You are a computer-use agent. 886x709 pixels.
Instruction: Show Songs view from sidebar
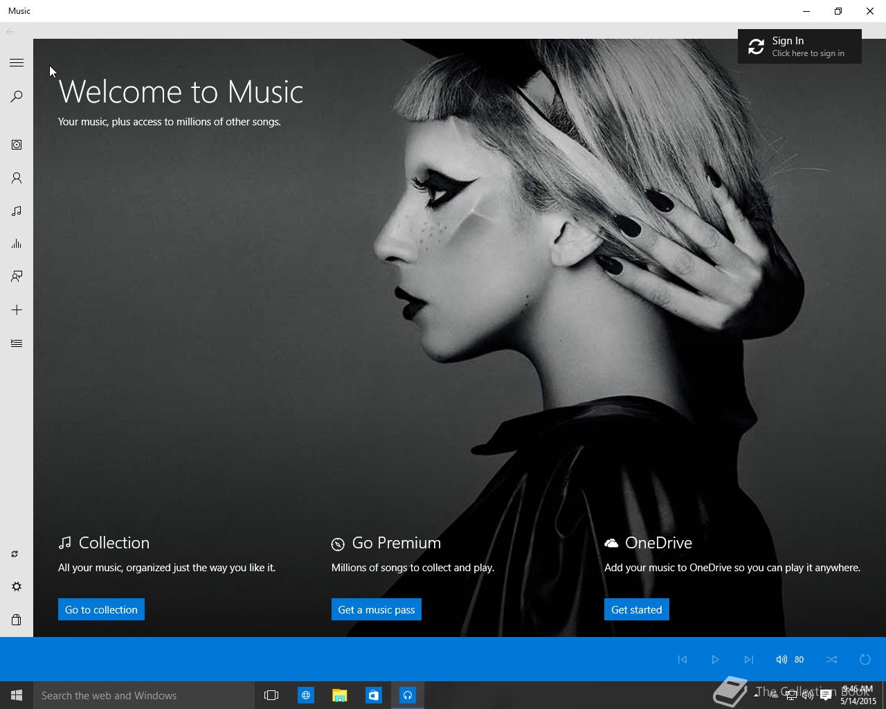click(x=17, y=210)
